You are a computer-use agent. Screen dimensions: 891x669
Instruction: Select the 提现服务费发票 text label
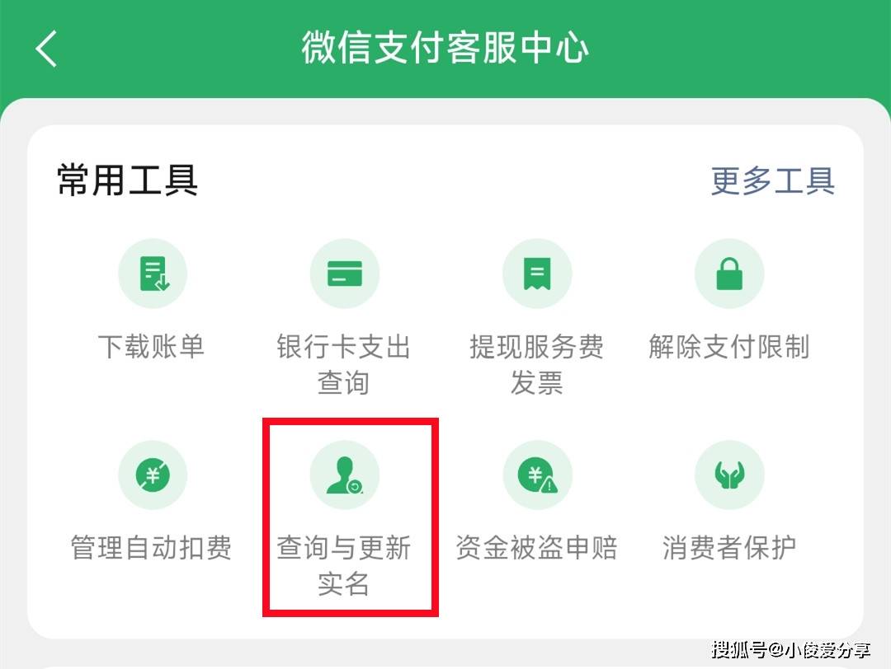pyautogui.click(x=536, y=364)
